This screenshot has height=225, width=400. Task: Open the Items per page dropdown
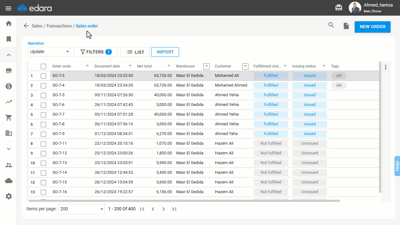(82, 209)
